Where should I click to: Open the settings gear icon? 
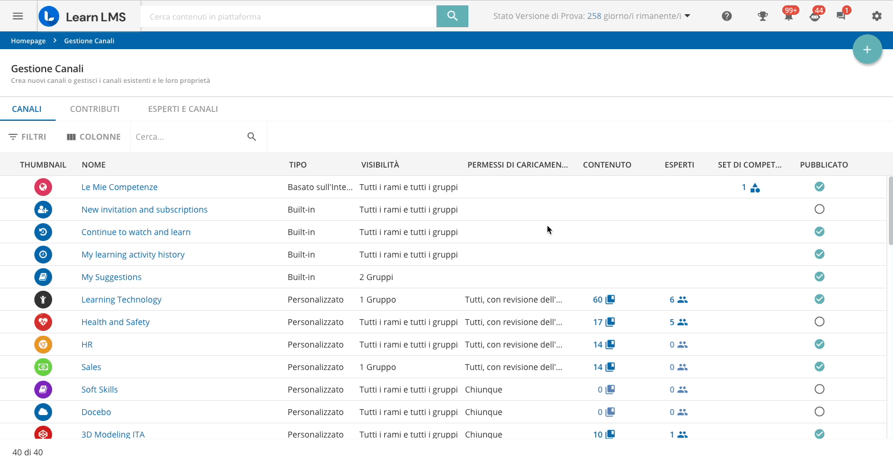pyautogui.click(x=877, y=16)
